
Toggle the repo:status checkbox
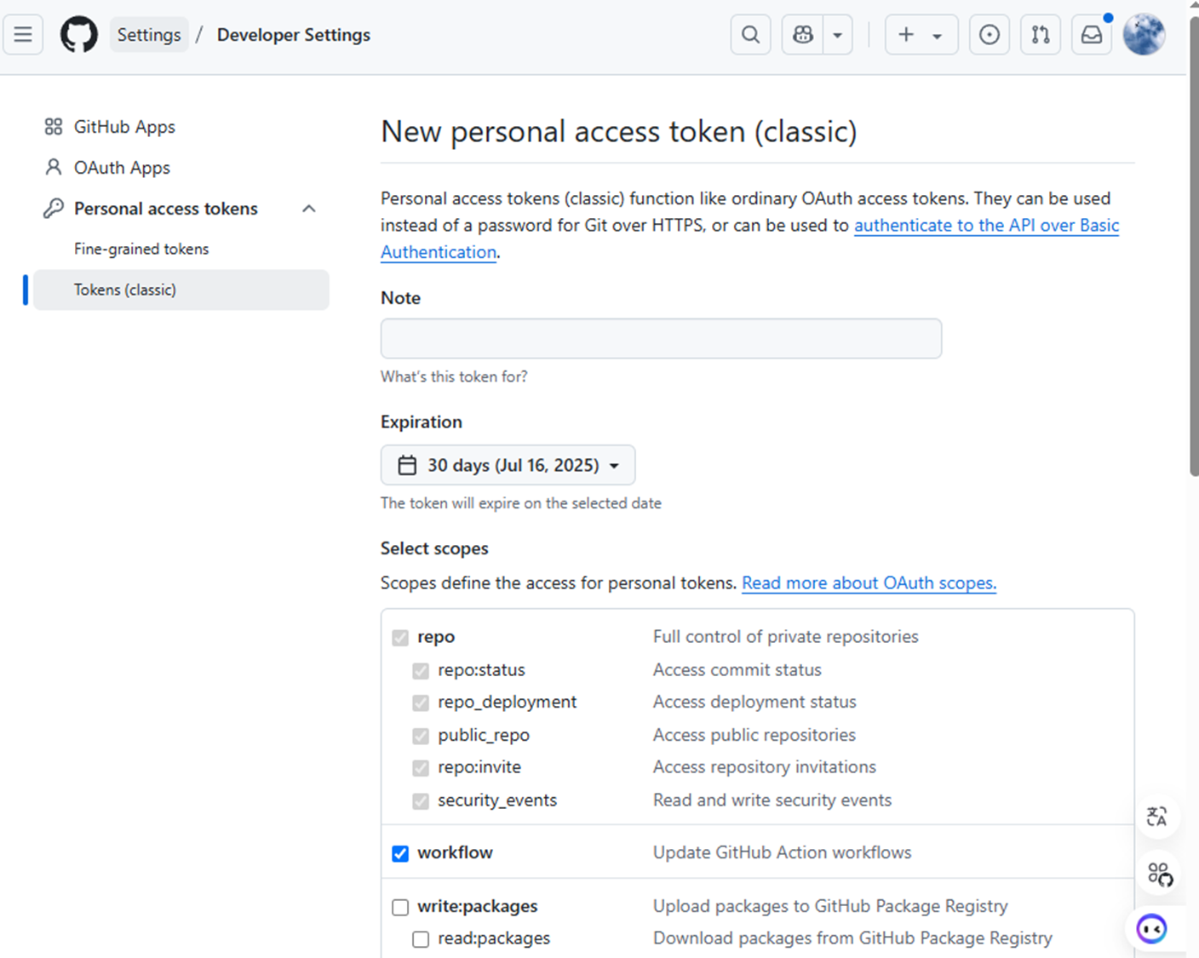421,670
